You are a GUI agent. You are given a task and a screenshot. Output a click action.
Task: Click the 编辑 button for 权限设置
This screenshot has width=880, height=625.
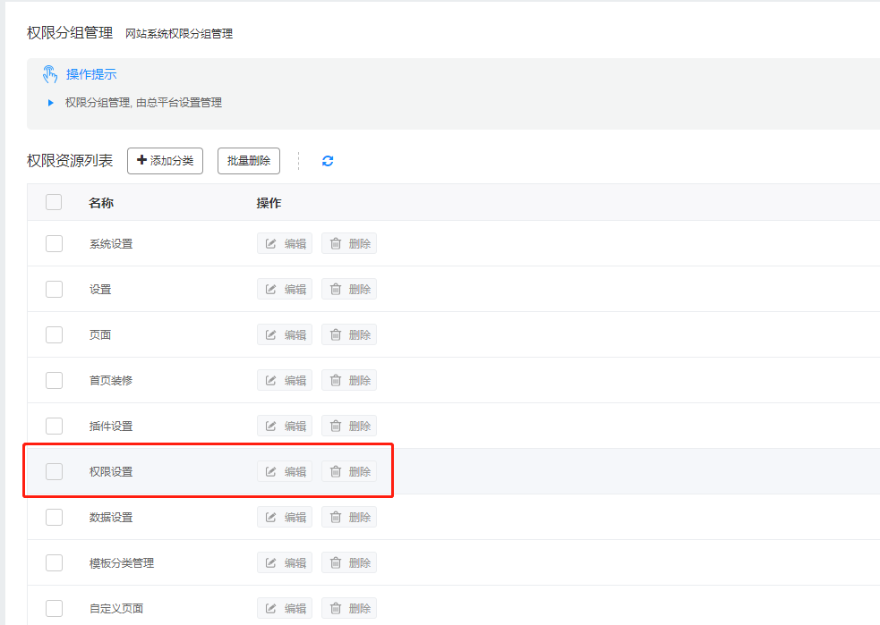coord(285,471)
